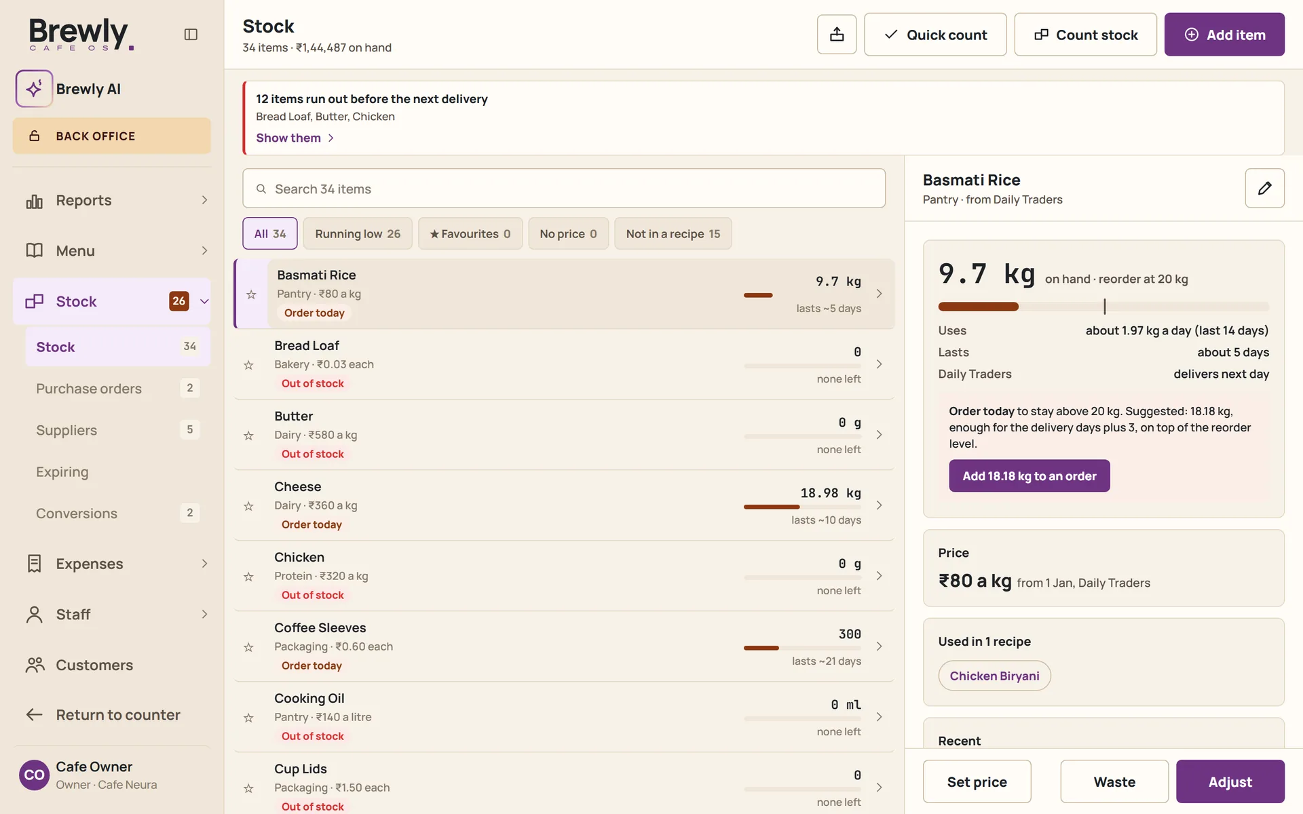Click the pencil edit icon for Basmati Rice
Screen dimensions: 1303x814
1264,188
